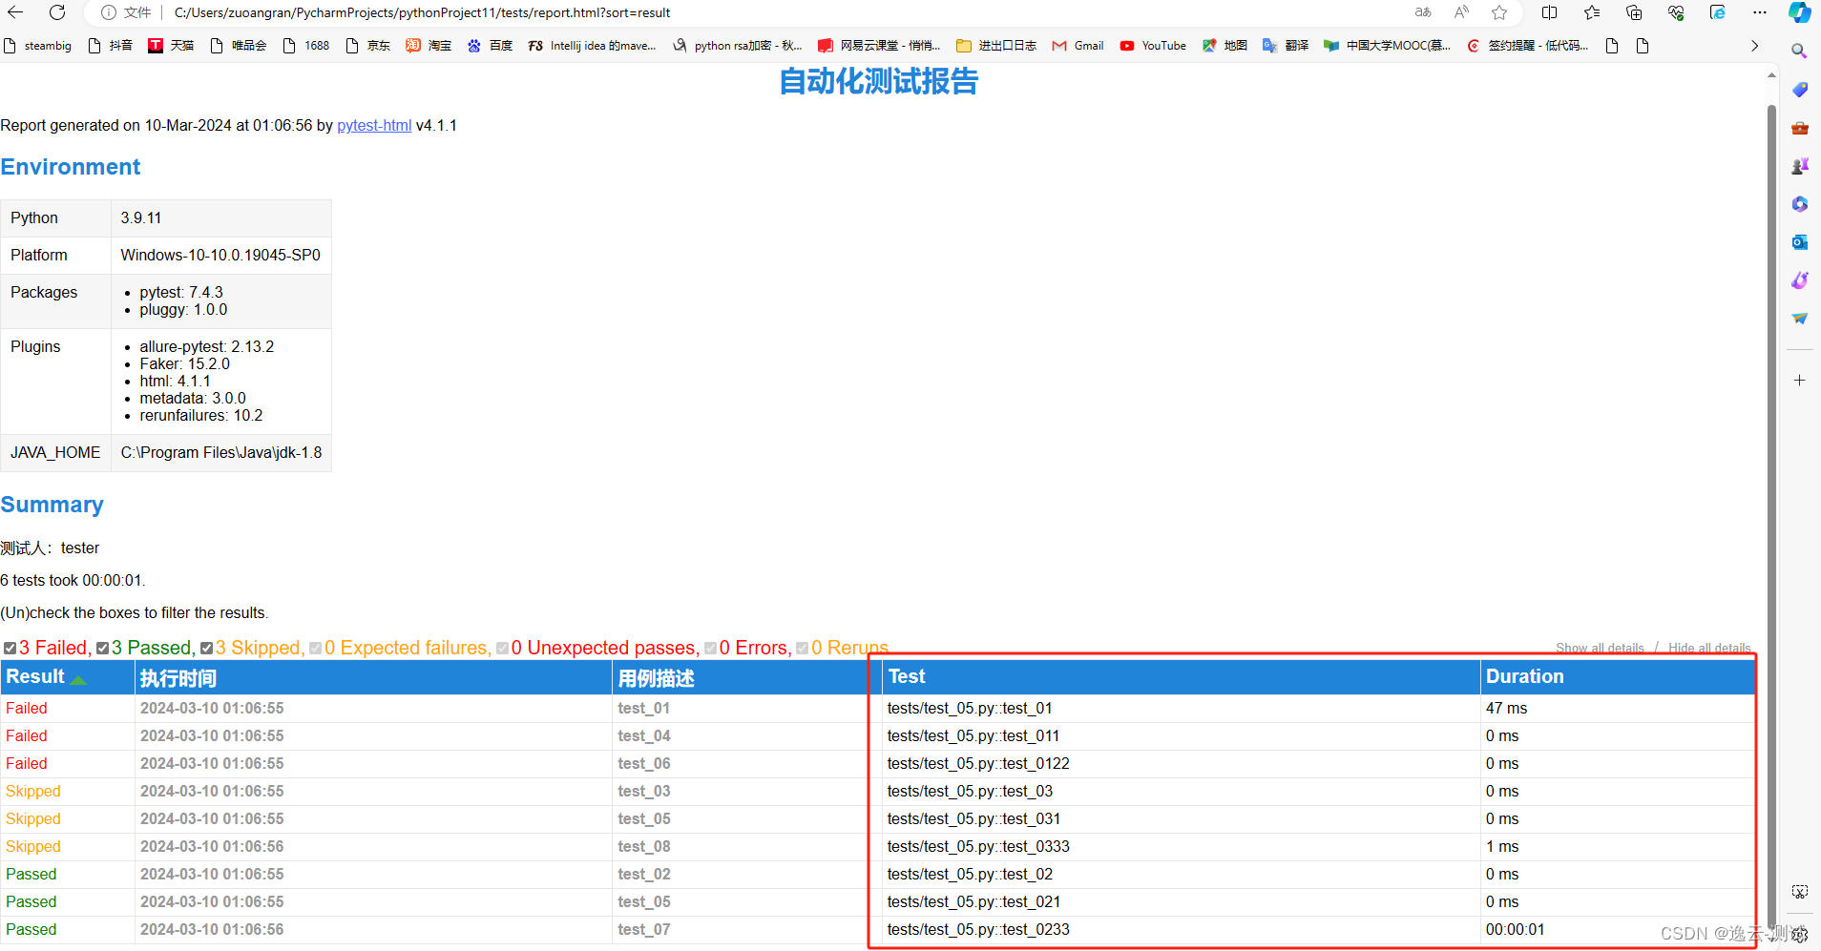The image size is (1821, 951).
Task: Open the Microsoft 365 sidebar icon
Action: 1800,203
